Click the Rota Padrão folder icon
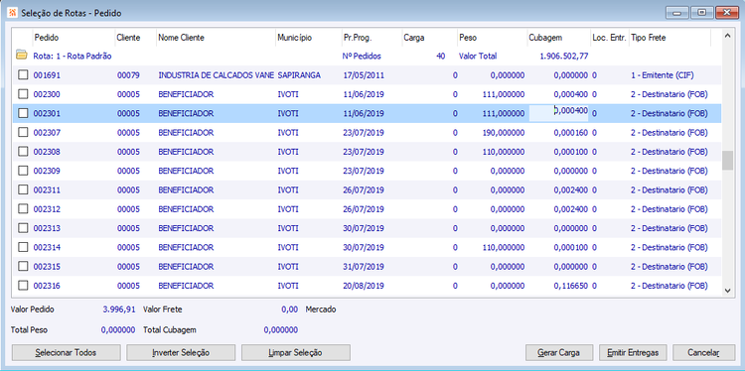The width and height of the screenshot is (745, 371). [x=21, y=55]
